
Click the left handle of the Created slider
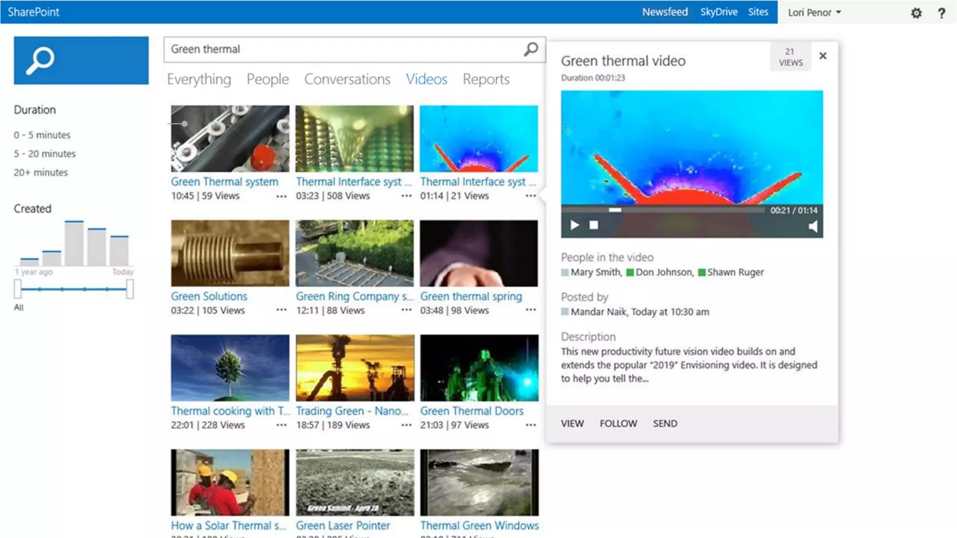tap(18, 289)
